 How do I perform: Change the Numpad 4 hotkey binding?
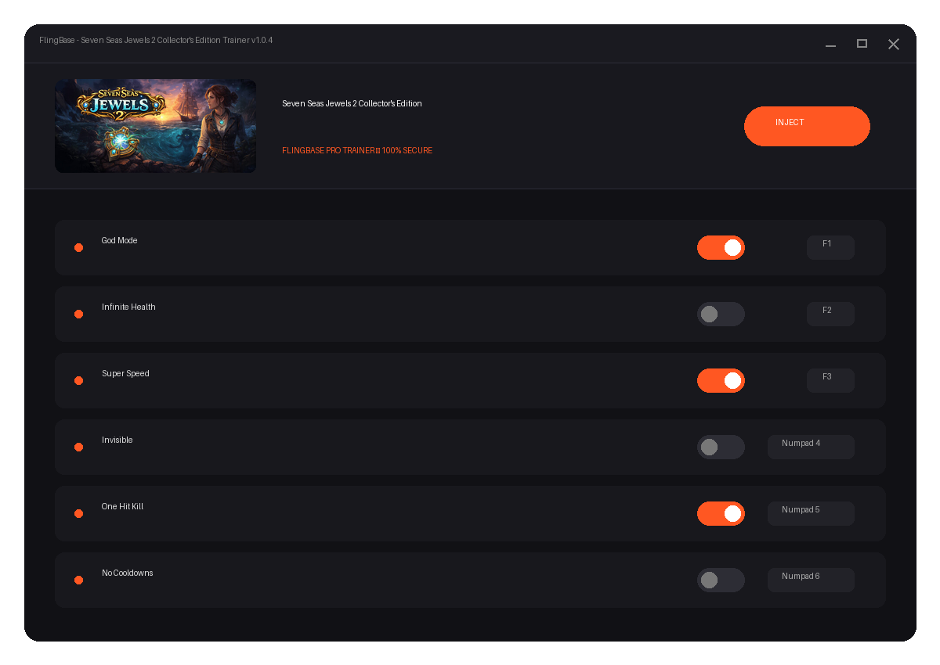point(811,447)
